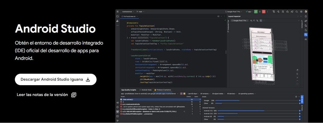Screen dimensions: 323x123
Task: Click the Search Everywhere magnifier icon
Action: [297, 12]
